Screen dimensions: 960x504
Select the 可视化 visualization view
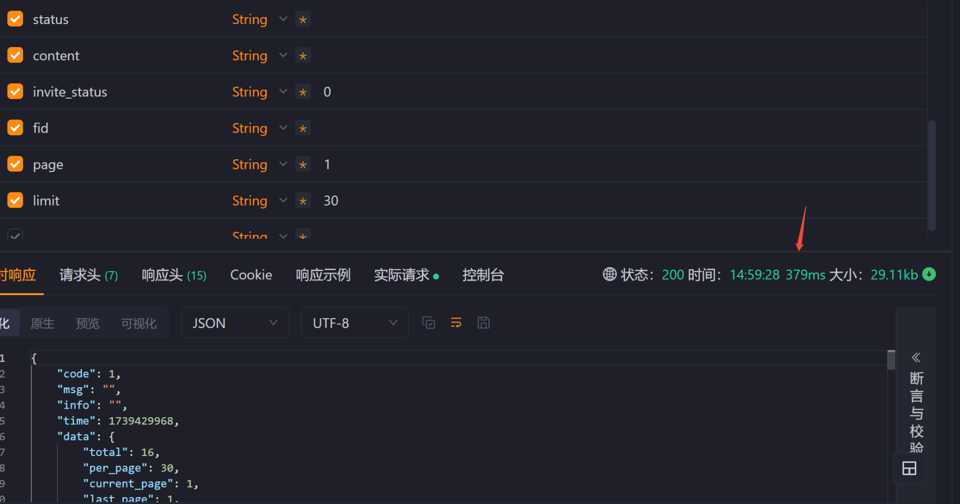[x=139, y=323]
